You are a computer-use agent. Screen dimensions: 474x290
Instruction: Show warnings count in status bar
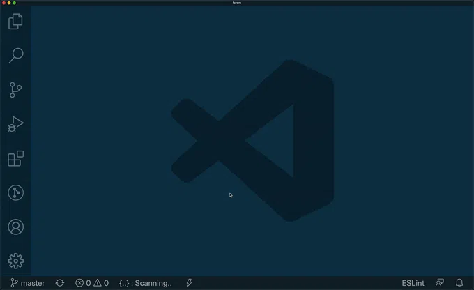(101, 283)
